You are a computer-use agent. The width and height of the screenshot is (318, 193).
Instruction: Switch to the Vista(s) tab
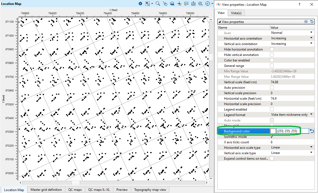click(x=236, y=13)
